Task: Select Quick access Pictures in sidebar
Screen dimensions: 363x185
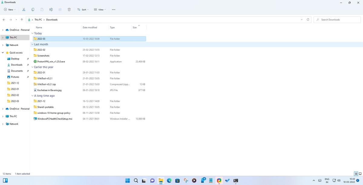Action: [15, 77]
